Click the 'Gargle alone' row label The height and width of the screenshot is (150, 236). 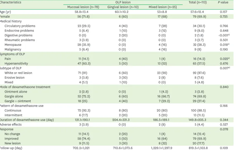(14, 96)
